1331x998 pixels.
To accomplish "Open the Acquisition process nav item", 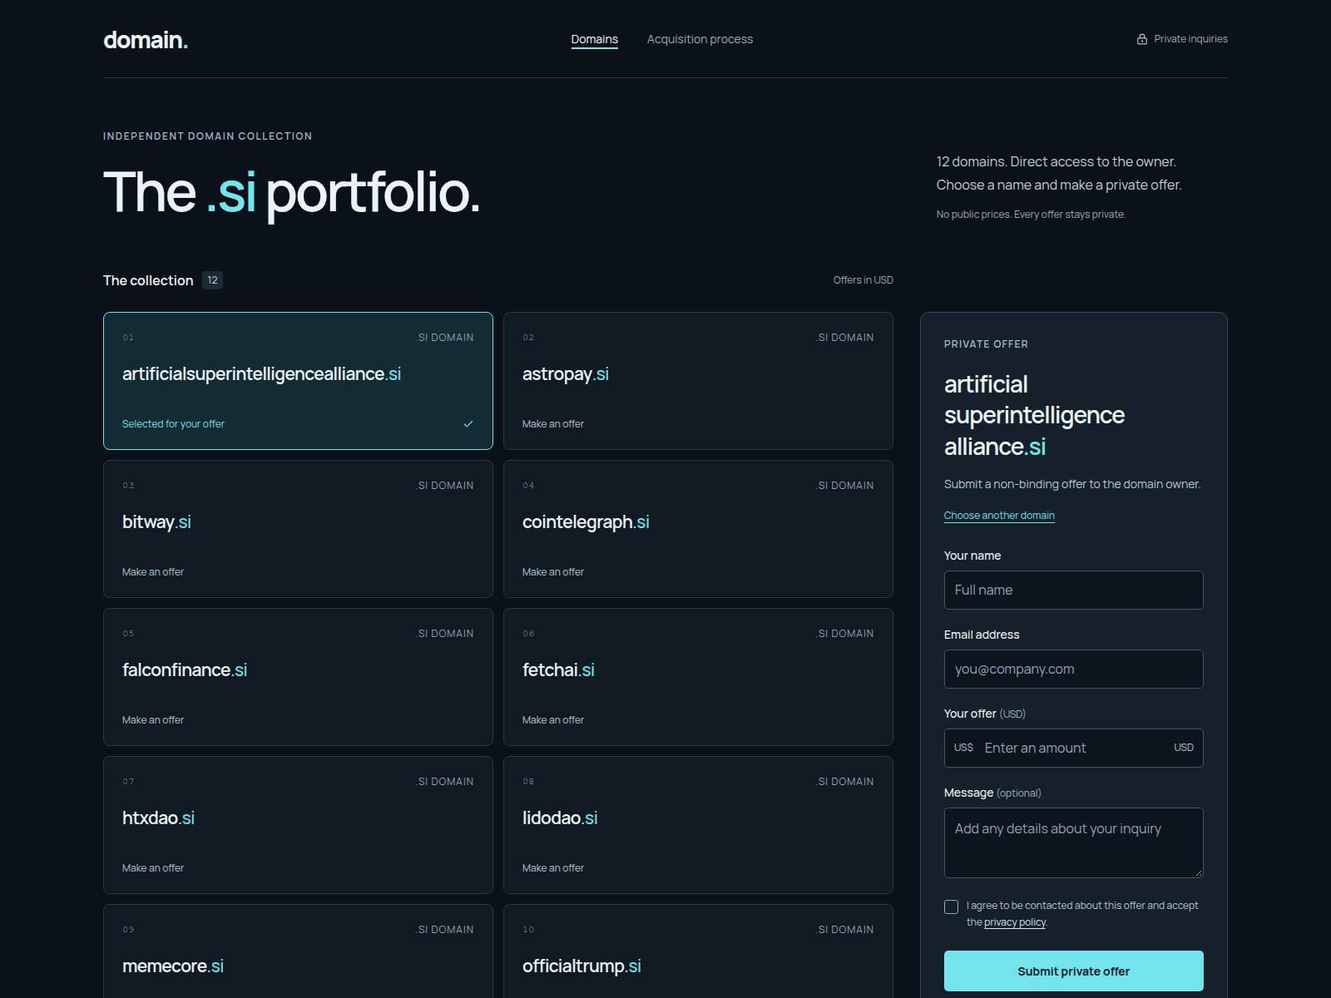I will 700,39.
